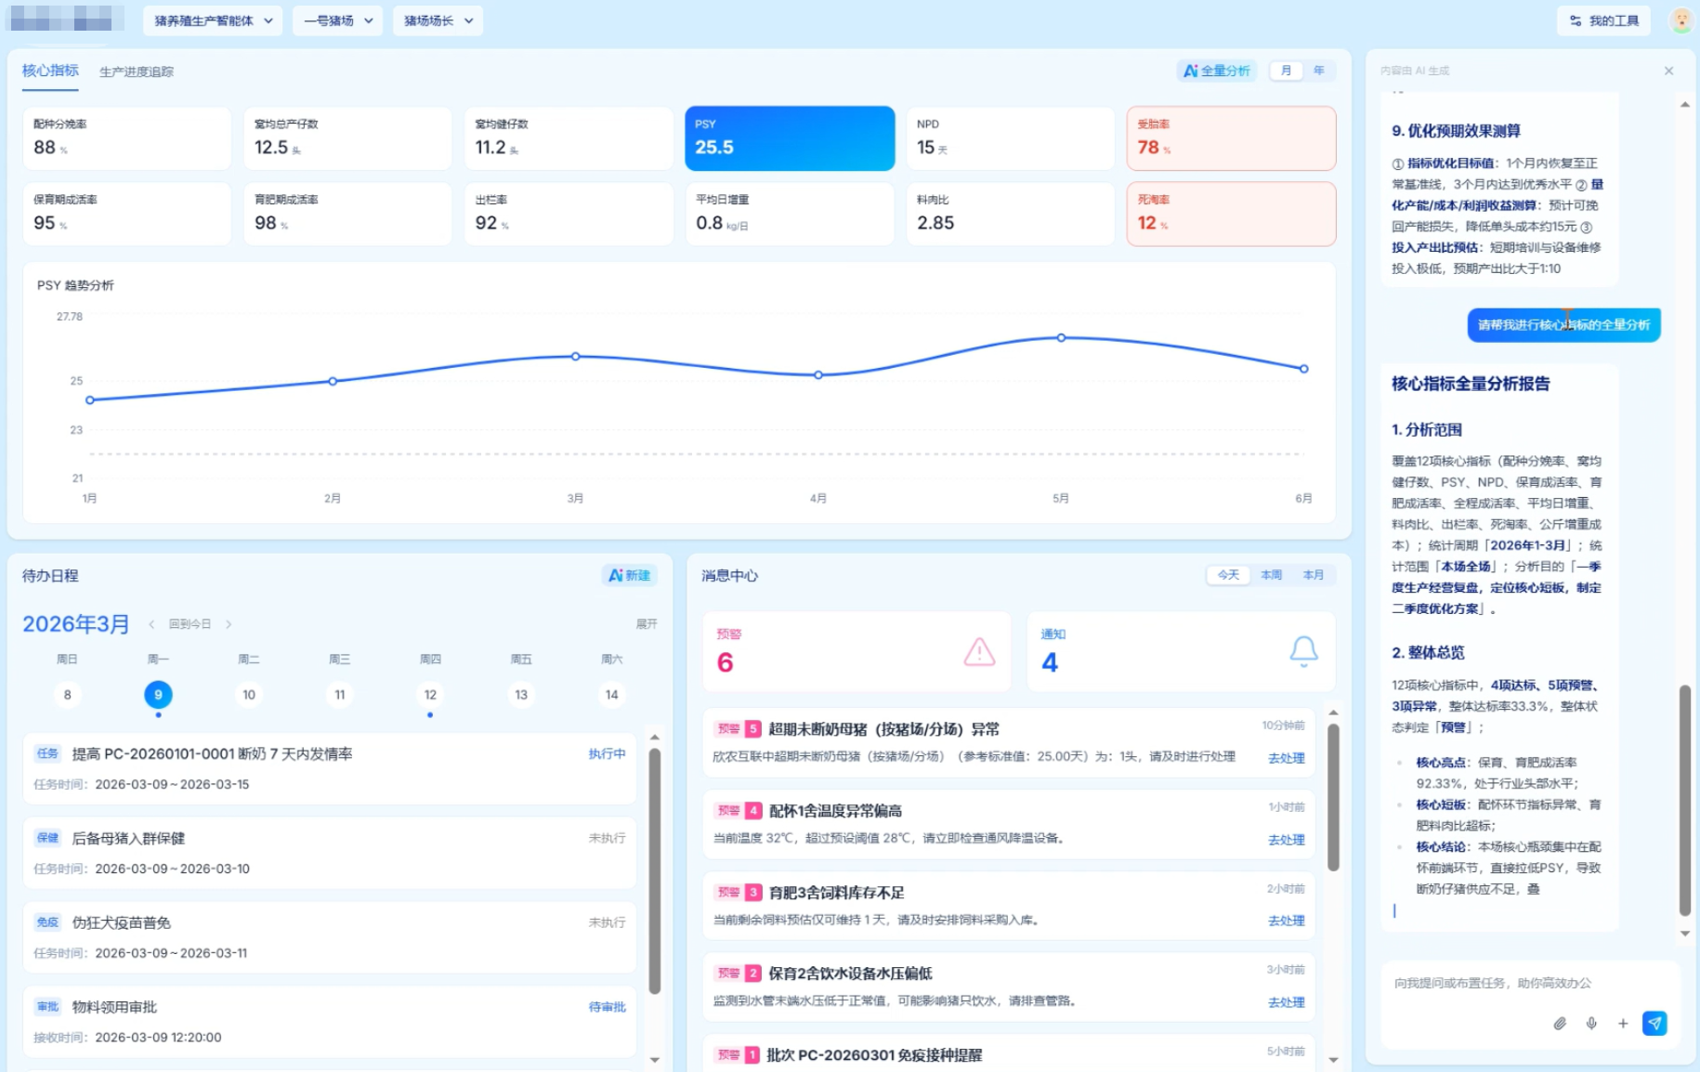Open the 猪养殖生产智能体 dropdown
Image resolution: width=1700 pixels, height=1072 pixels.
[x=213, y=20]
